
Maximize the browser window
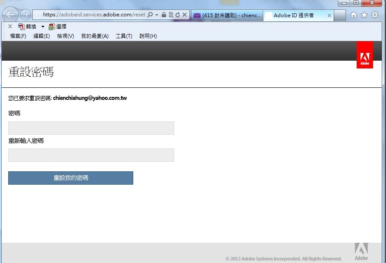tap(356, 3)
